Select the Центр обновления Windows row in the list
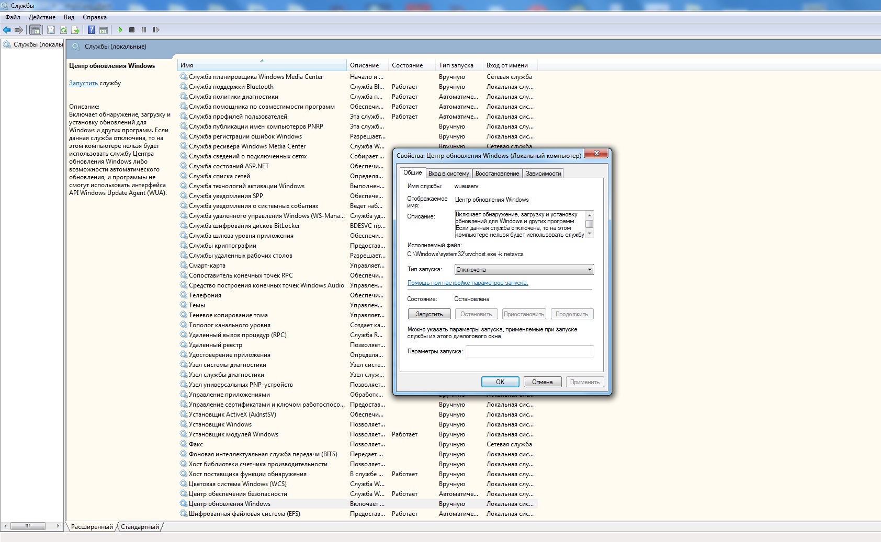 click(358, 504)
